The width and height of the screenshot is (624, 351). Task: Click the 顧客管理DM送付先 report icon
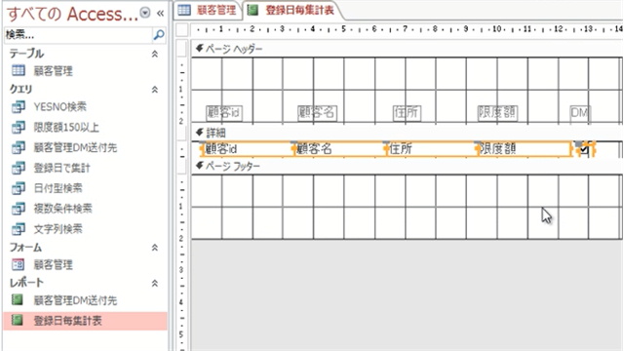pos(18,300)
